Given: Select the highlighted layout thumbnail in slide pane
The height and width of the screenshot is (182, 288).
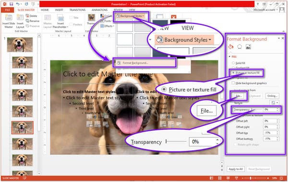Looking at the screenshot, I should tap(23, 127).
